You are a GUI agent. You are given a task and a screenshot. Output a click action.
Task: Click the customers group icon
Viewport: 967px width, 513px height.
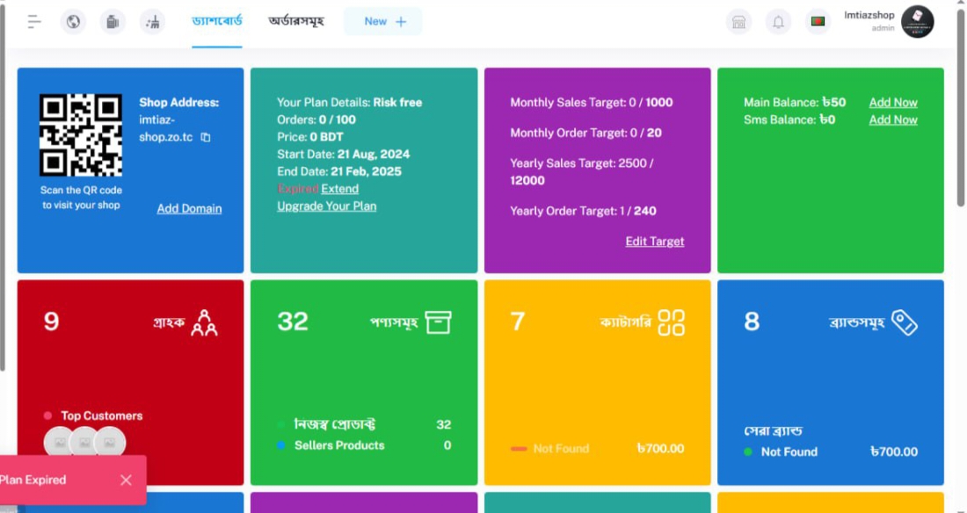pyautogui.click(x=204, y=322)
